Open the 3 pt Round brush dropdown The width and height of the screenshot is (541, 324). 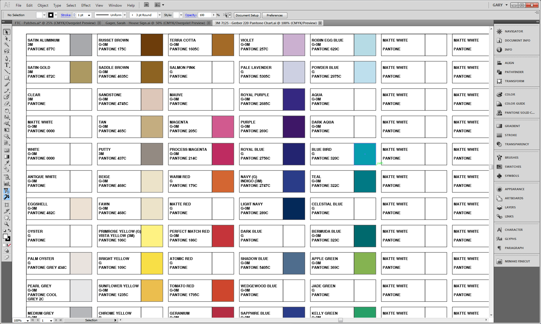click(160, 15)
